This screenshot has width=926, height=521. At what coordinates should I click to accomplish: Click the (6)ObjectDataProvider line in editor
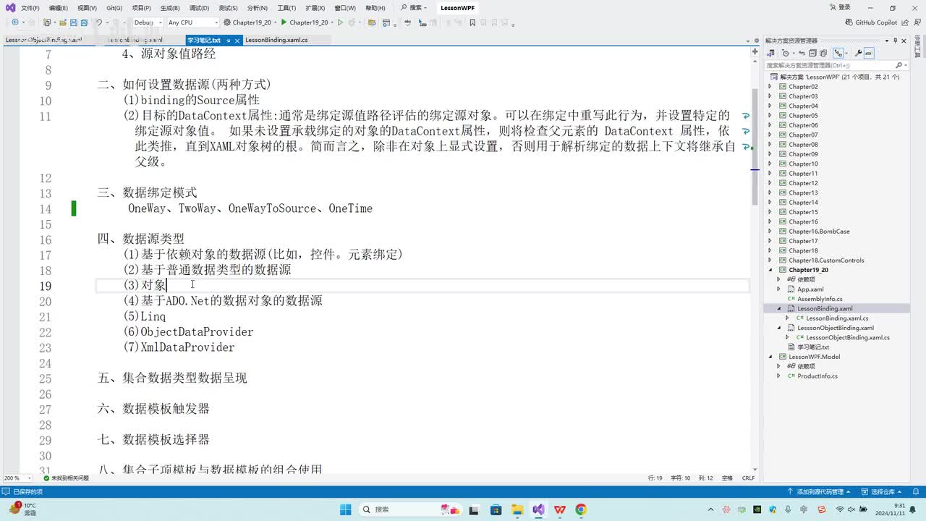189,332
